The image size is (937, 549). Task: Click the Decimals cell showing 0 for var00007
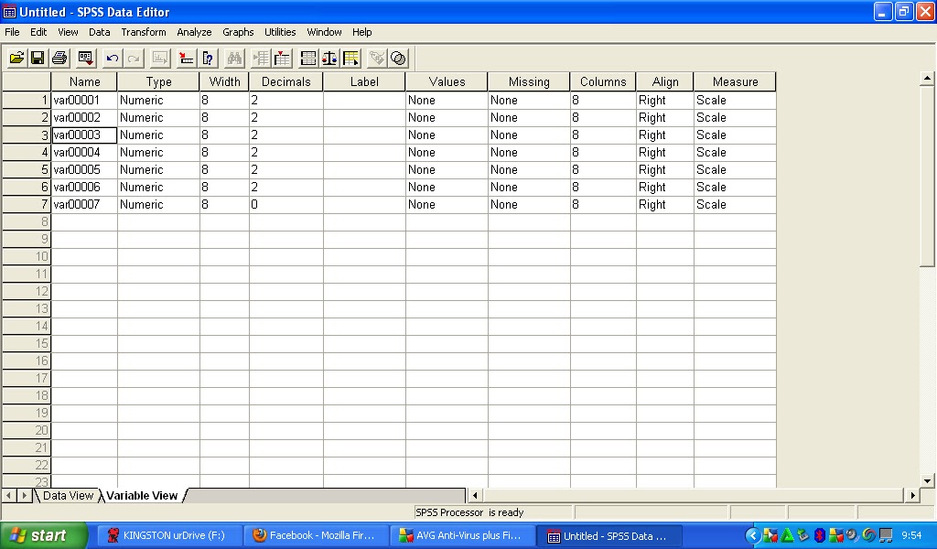(286, 204)
